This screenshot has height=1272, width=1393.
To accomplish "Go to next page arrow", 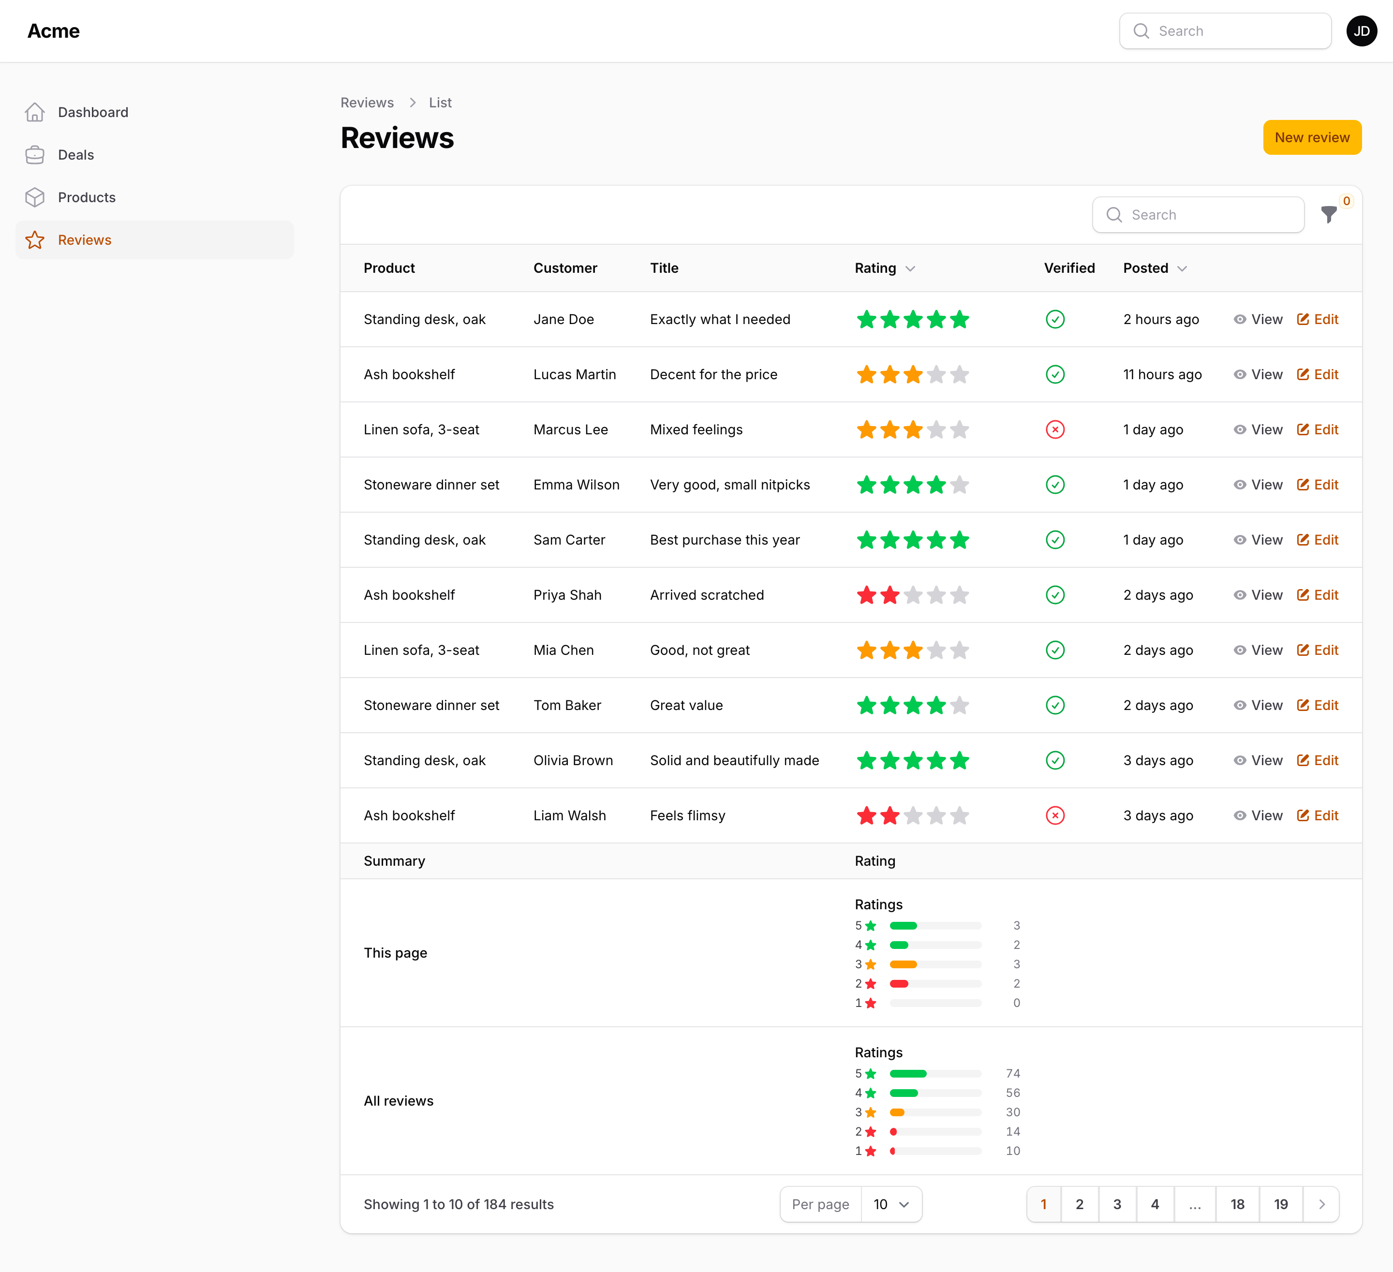I will (x=1321, y=1204).
